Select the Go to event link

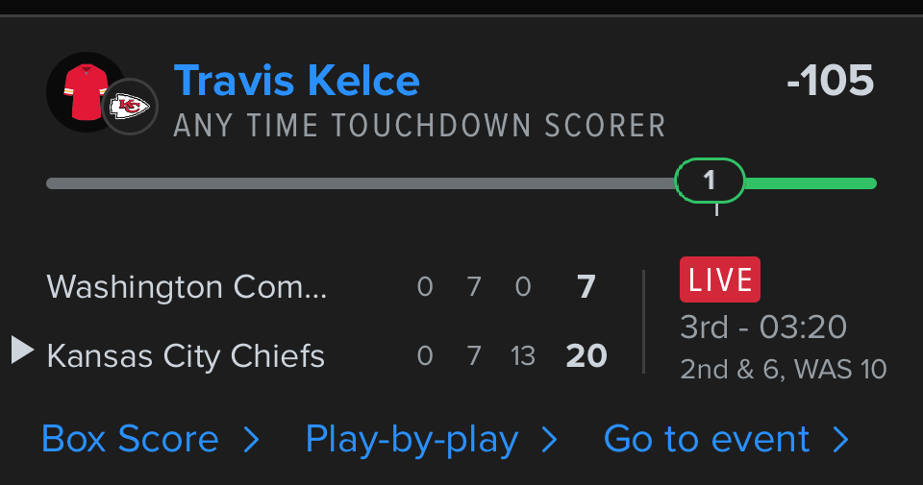tap(707, 440)
